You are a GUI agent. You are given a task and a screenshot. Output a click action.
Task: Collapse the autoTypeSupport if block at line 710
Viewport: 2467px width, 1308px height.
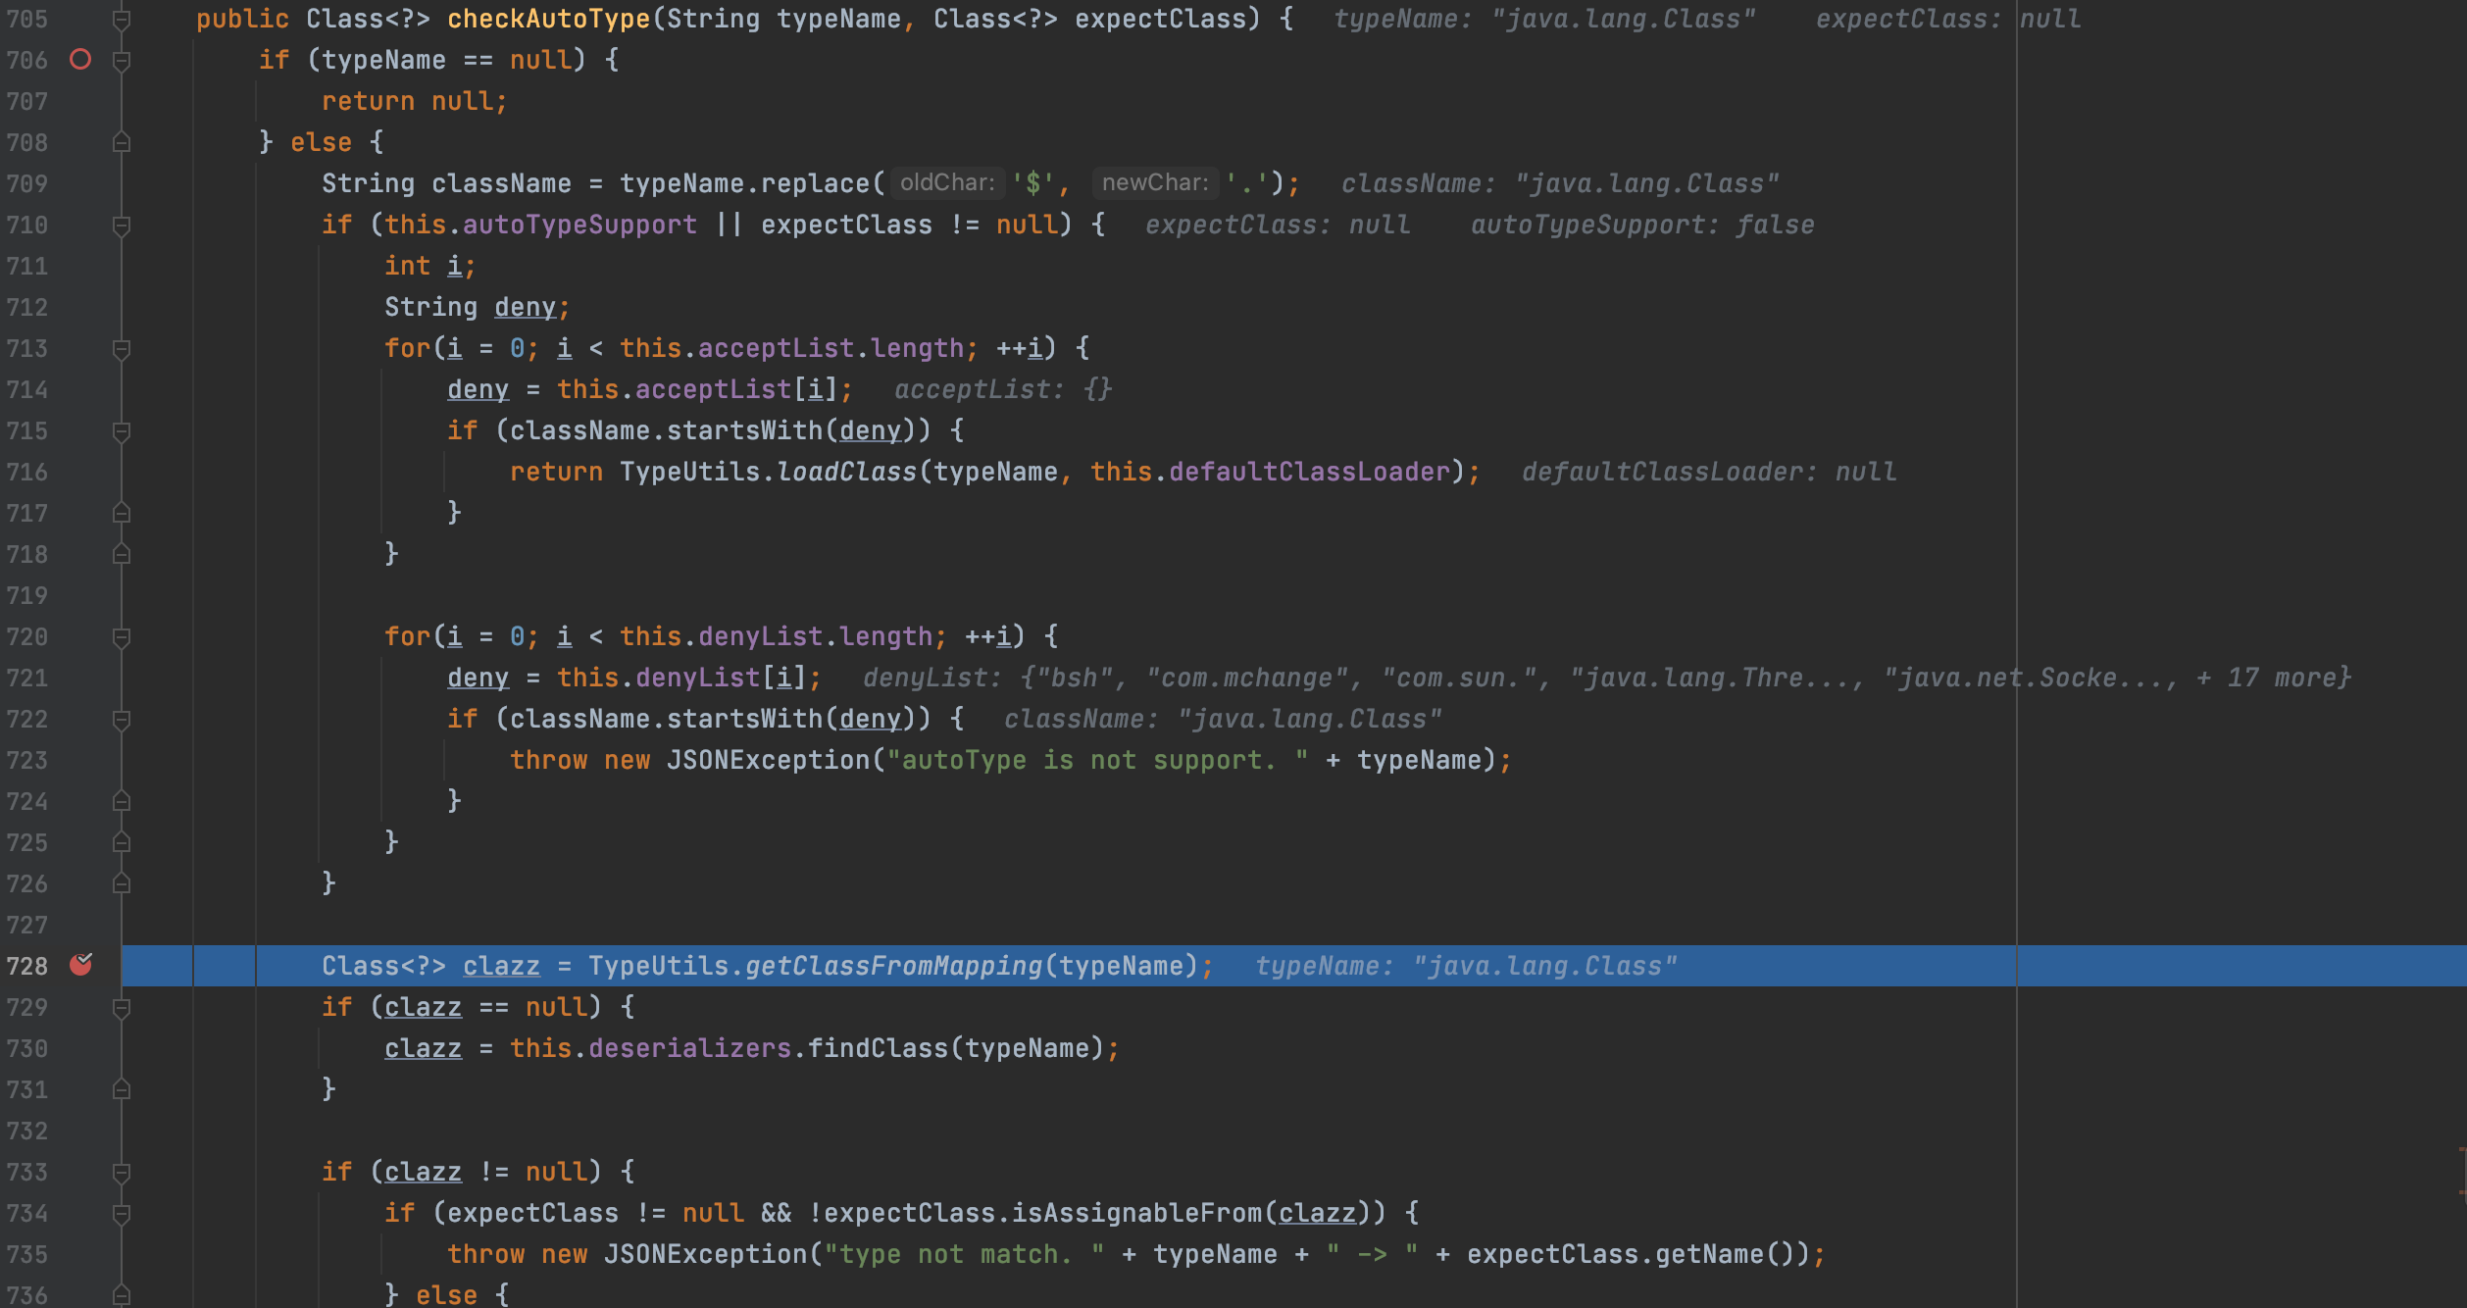pyautogui.click(x=122, y=226)
